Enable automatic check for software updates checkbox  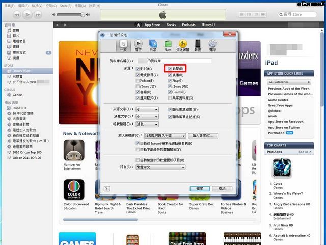[138, 160]
